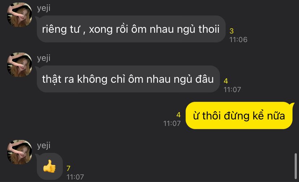Open yeji's avatar beside the 'thật ra' message
Screen dimensions: 299x182
[19, 65]
